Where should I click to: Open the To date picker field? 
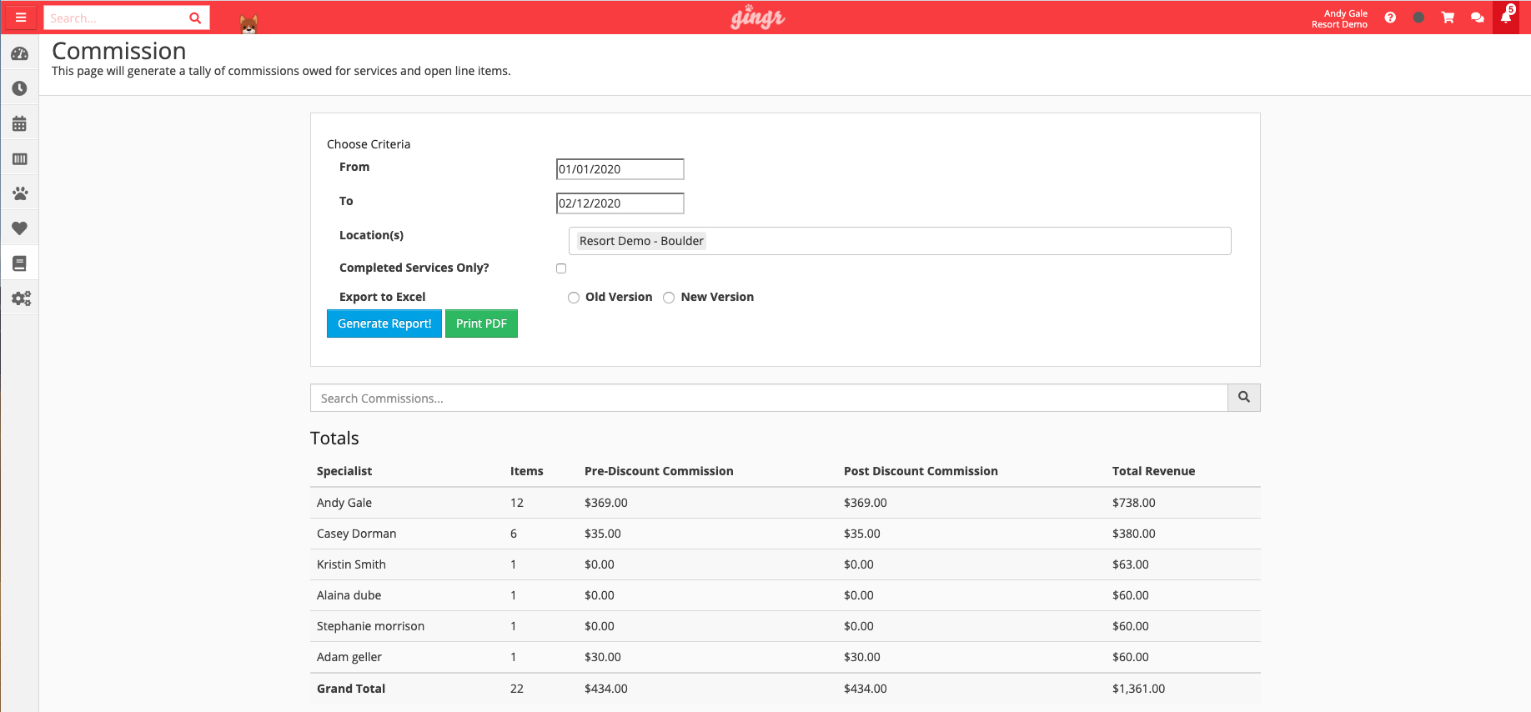pos(620,203)
